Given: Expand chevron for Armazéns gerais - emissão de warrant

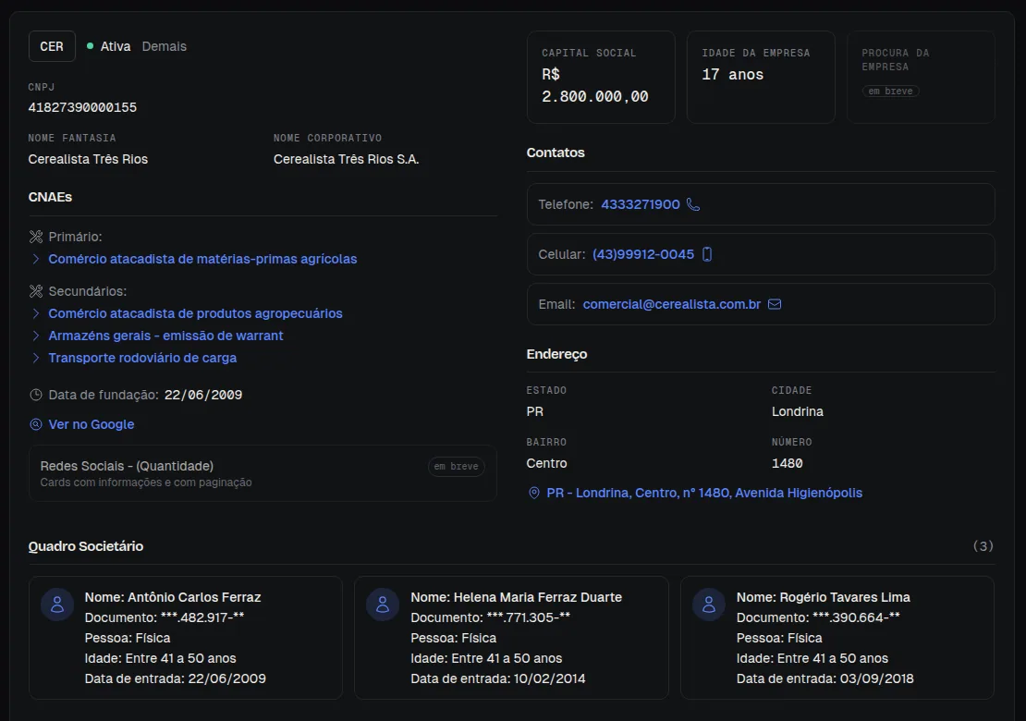Looking at the screenshot, I should click(x=36, y=336).
